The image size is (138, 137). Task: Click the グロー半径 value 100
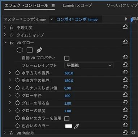point(67,96)
